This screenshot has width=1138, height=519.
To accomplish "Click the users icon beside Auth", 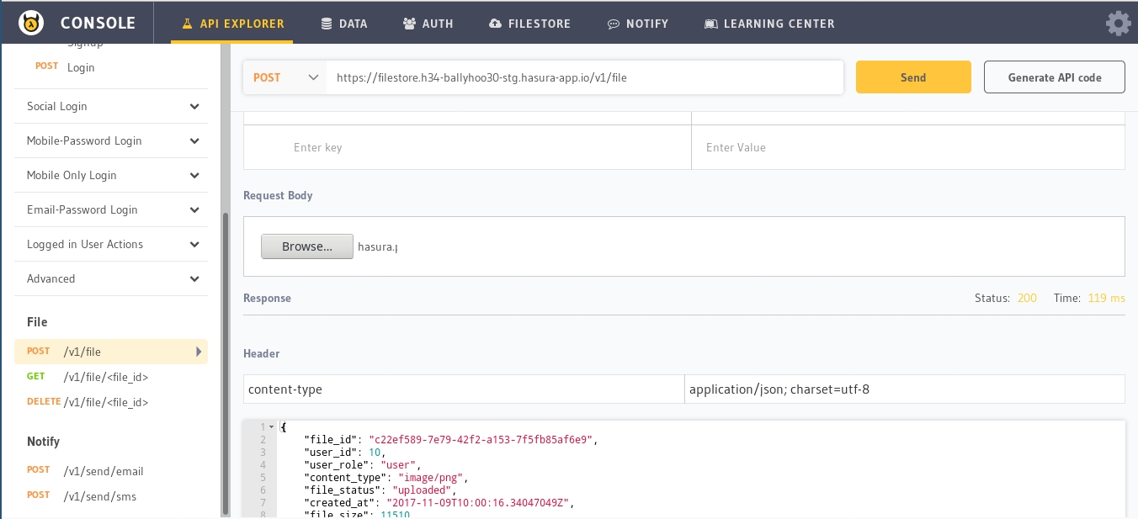I will pos(409,24).
